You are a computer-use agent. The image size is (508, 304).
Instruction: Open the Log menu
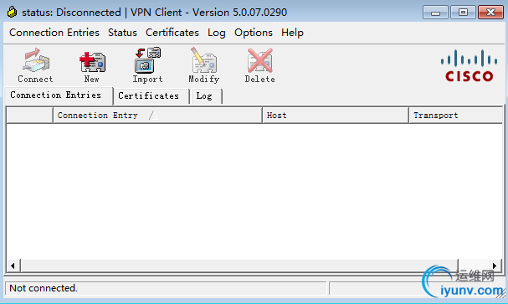click(x=217, y=33)
